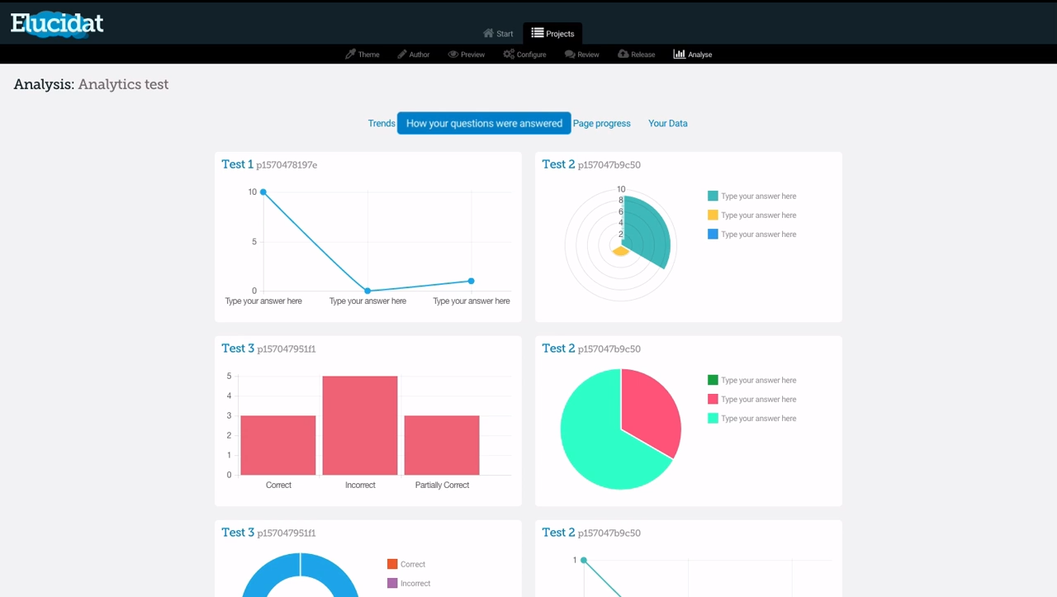Open the Configure section
Viewport: 1057px width, 597px height.
pyautogui.click(x=525, y=54)
